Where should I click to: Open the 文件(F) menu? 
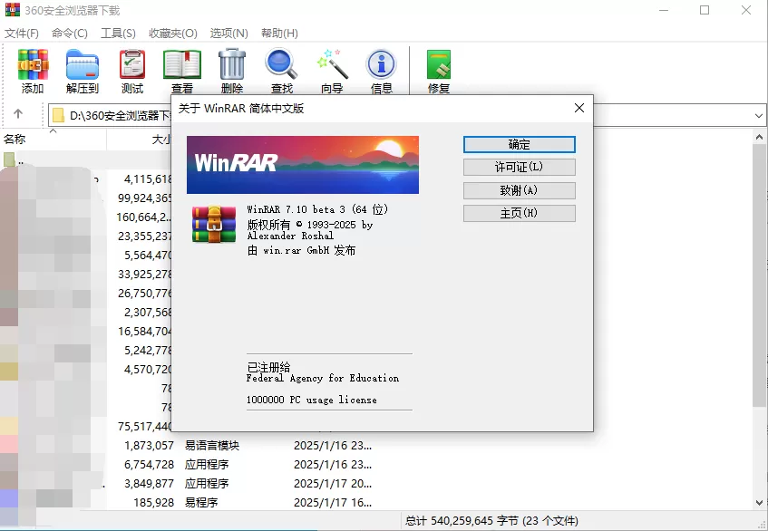click(x=21, y=33)
